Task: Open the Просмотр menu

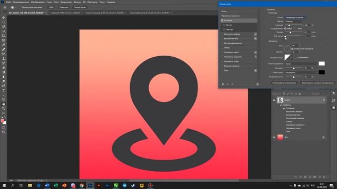Action: click(93, 2)
